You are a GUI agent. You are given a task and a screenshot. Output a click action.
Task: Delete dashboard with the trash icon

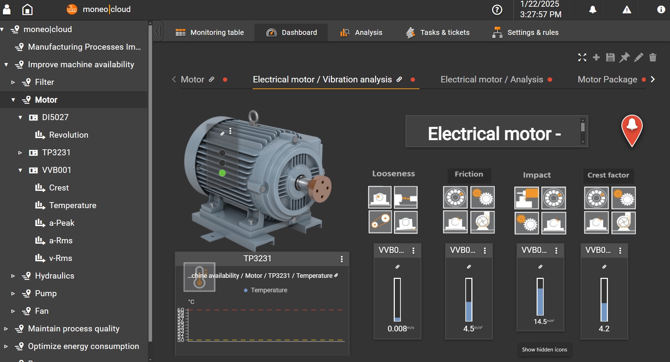tap(653, 57)
